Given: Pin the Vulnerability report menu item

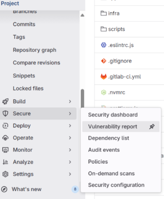Looking at the screenshot, I should [x=152, y=127].
